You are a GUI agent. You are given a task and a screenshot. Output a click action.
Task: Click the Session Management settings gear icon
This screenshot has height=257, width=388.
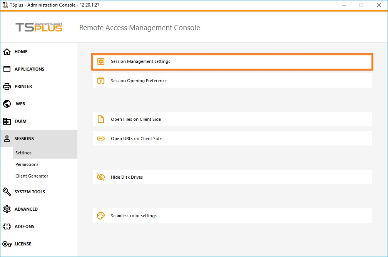coord(101,61)
